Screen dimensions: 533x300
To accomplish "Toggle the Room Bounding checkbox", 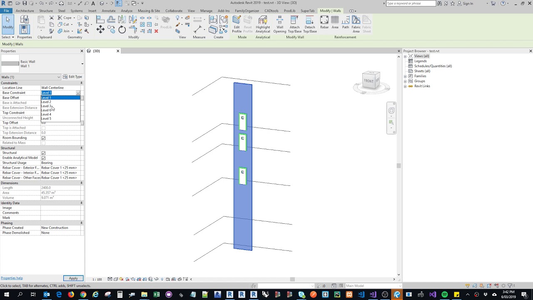I will click(43, 138).
